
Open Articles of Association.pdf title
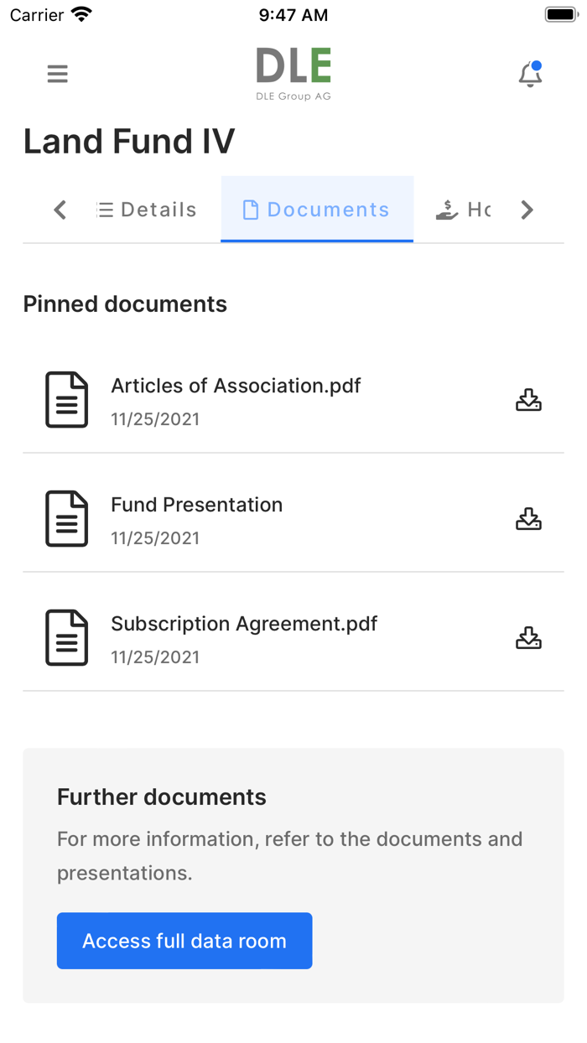[236, 386]
